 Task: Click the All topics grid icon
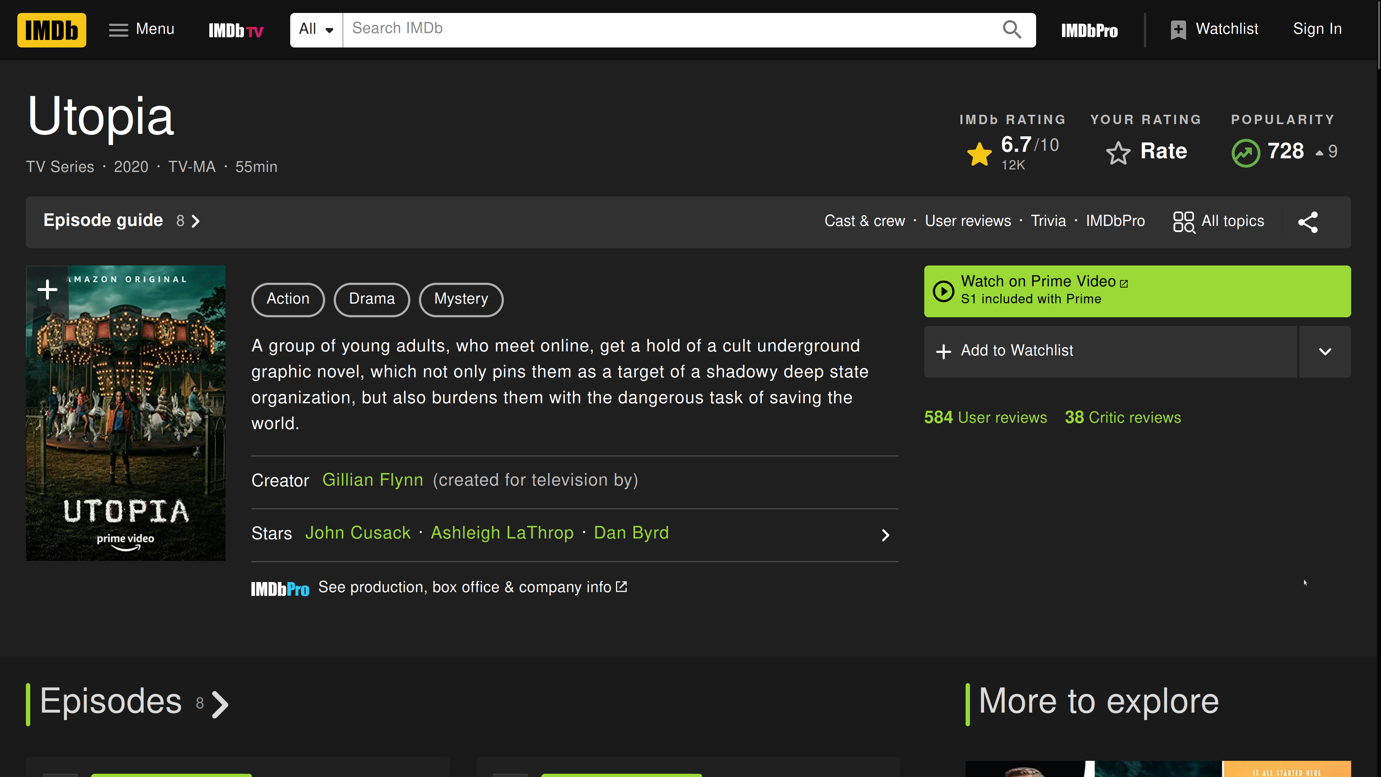(1184, 222)
